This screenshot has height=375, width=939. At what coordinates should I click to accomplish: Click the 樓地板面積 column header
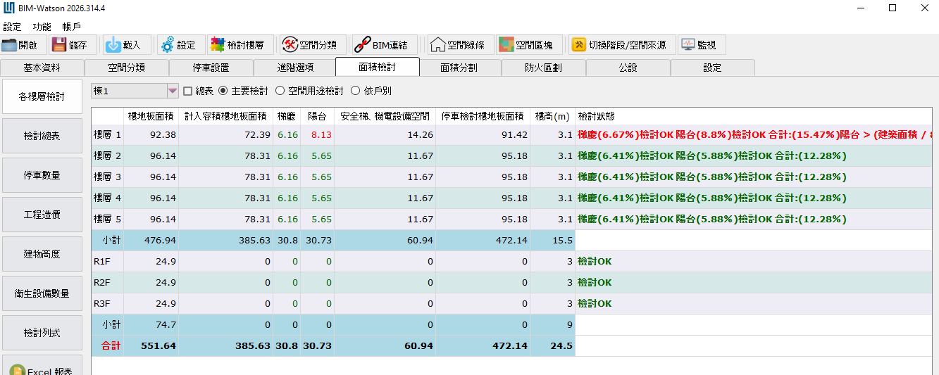click(x=151, y=116)
